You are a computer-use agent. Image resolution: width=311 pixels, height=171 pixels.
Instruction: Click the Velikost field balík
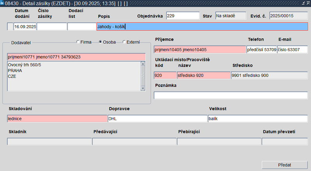pos(258,119)
